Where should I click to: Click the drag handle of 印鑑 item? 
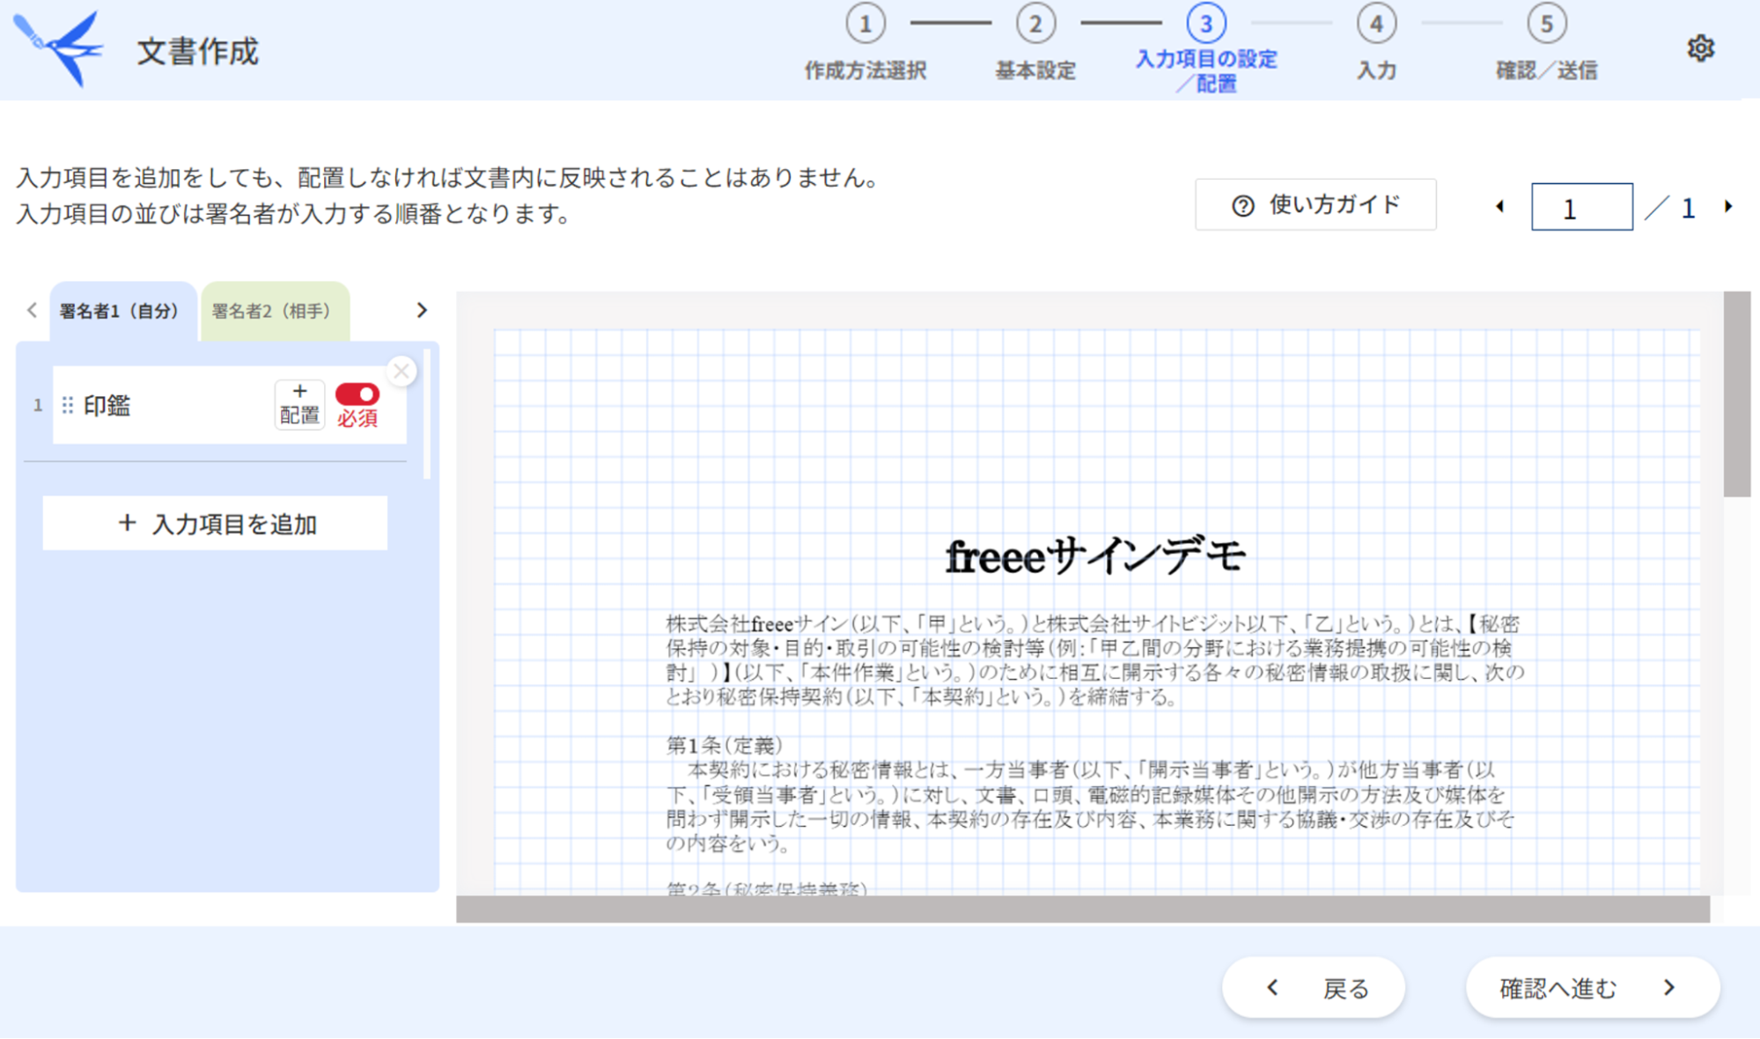68,405
